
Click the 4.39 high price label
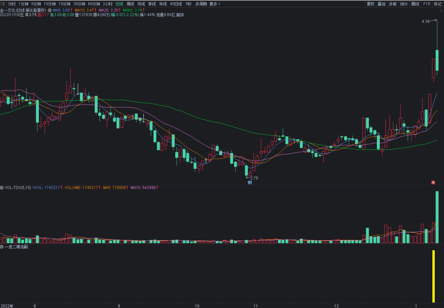click(425, 21)
